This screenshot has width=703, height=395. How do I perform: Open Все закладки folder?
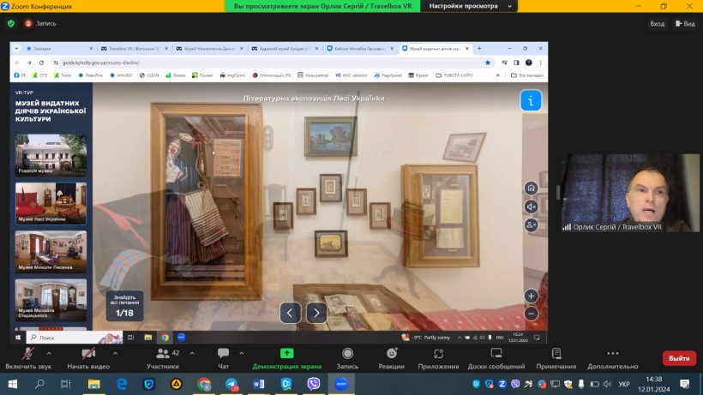pyautogui.click(x=527, y=75)
